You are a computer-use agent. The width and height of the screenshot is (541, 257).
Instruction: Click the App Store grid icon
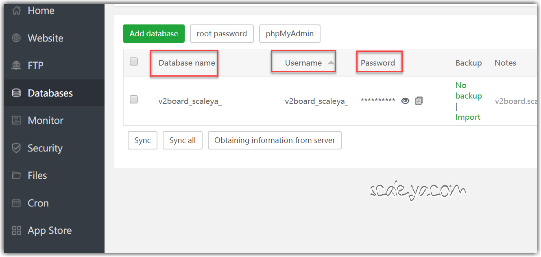pos(16,231)
